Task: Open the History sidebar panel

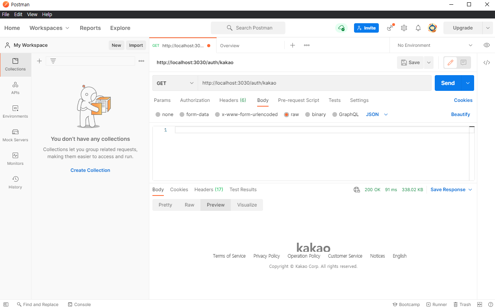Action: click(15, 183)
